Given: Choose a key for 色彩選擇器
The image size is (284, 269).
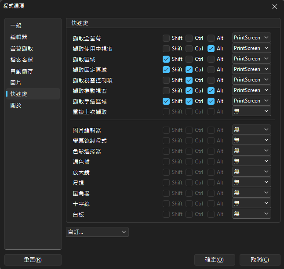Looking at the screenshot, I should pos(251,150).
